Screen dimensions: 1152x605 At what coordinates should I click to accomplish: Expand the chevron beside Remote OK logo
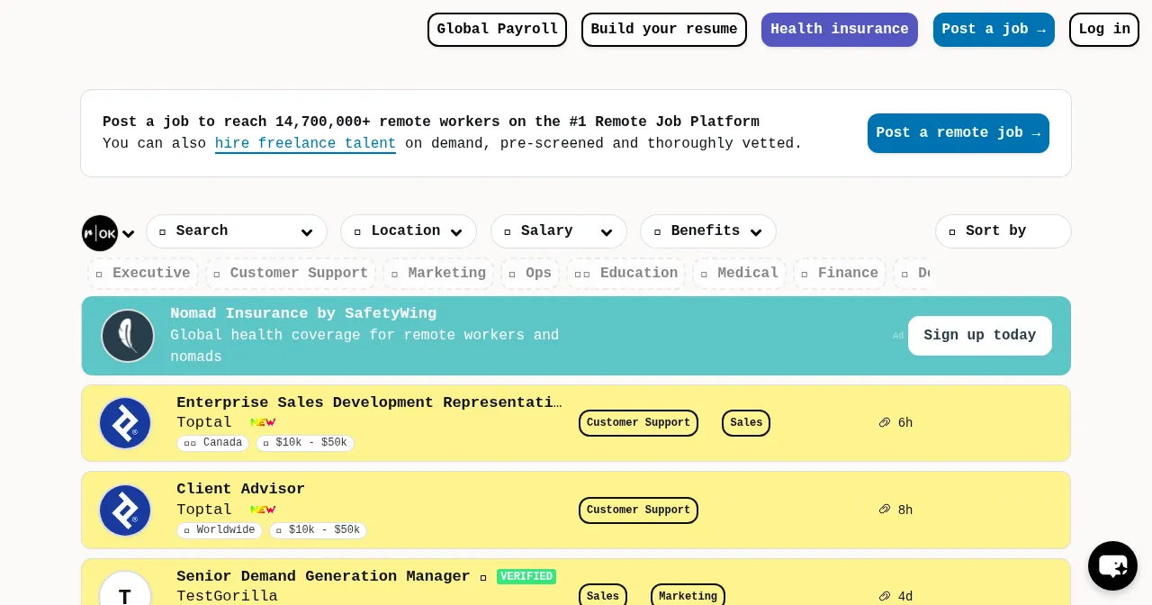(128, 234)
